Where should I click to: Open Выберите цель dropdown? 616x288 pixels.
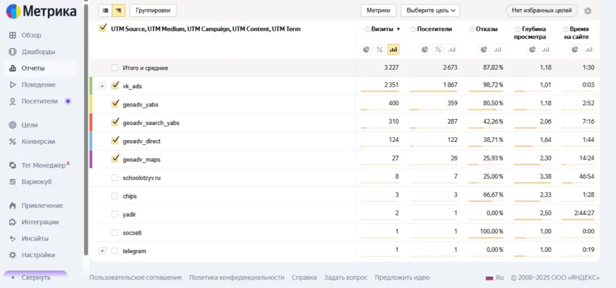pyautogui.click(x=430, y=10)
